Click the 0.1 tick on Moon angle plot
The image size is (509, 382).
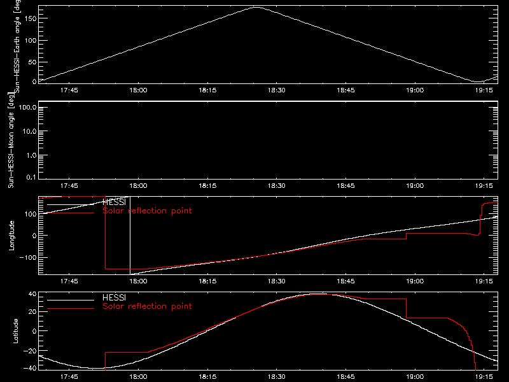coord(31,177)
